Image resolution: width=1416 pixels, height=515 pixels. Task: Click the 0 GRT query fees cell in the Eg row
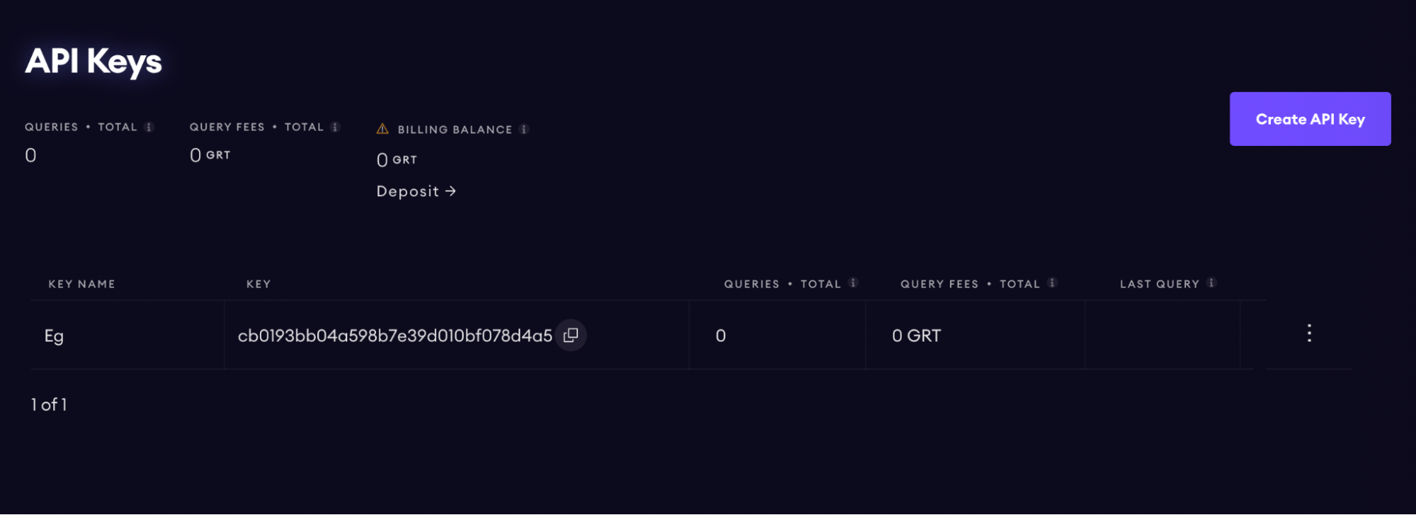coord(916,336)
